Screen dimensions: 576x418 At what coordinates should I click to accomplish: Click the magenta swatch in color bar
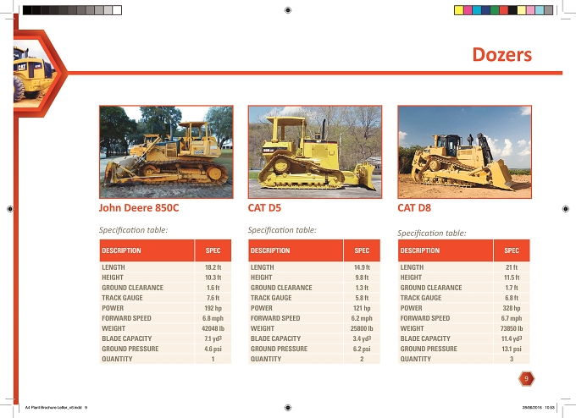click(x=468, y=10)
